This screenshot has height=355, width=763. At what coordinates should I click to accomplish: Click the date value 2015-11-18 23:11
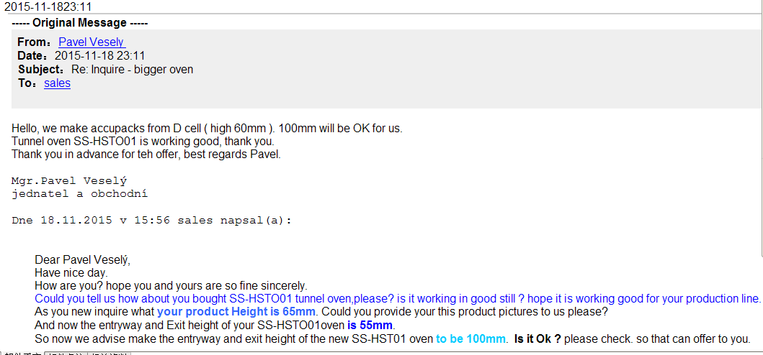tap(100, 56)
